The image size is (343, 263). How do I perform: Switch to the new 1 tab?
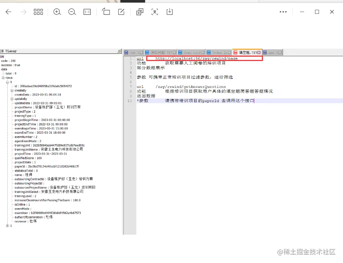pyautogui.click(x=133, y=53)
